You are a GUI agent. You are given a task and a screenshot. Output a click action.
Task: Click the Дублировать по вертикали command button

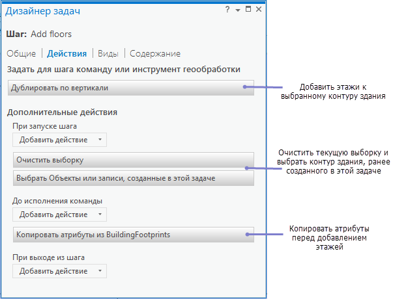(x=130, y=88)
